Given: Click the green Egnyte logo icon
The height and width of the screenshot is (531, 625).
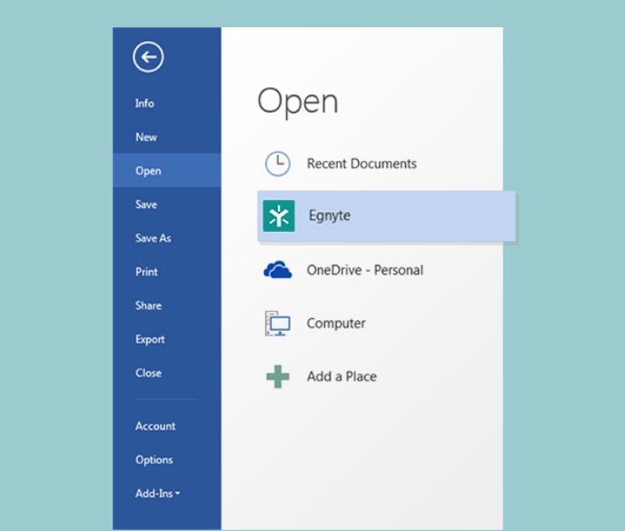Looking at the screenshot, I should click(x=278, y=216).
